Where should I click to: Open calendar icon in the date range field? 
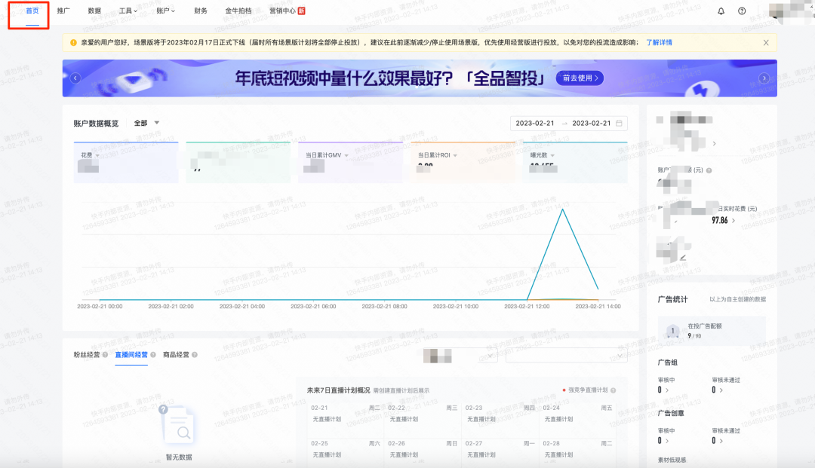pyautogui.click(x=619, y=124)
